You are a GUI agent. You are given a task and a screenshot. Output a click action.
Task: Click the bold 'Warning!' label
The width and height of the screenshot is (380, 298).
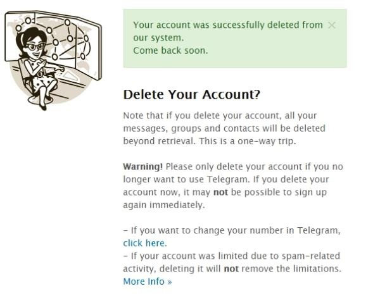[x=142, y=166]
